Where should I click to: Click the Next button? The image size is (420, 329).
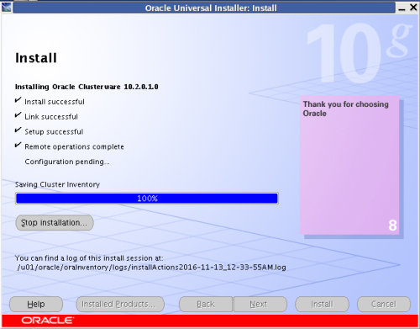coord(260,304)
